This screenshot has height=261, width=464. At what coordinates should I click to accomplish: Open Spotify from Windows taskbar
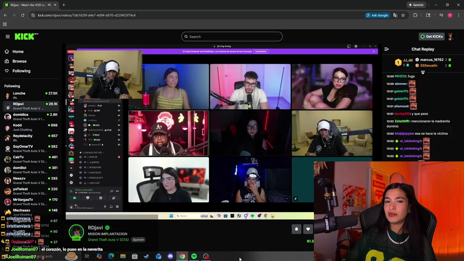pos(194,256)
